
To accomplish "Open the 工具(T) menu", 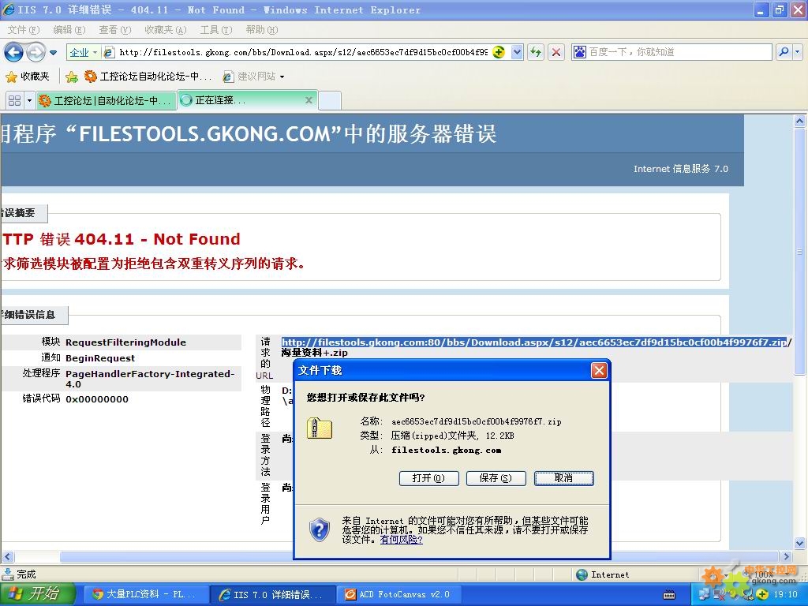I will coord(216,30).
